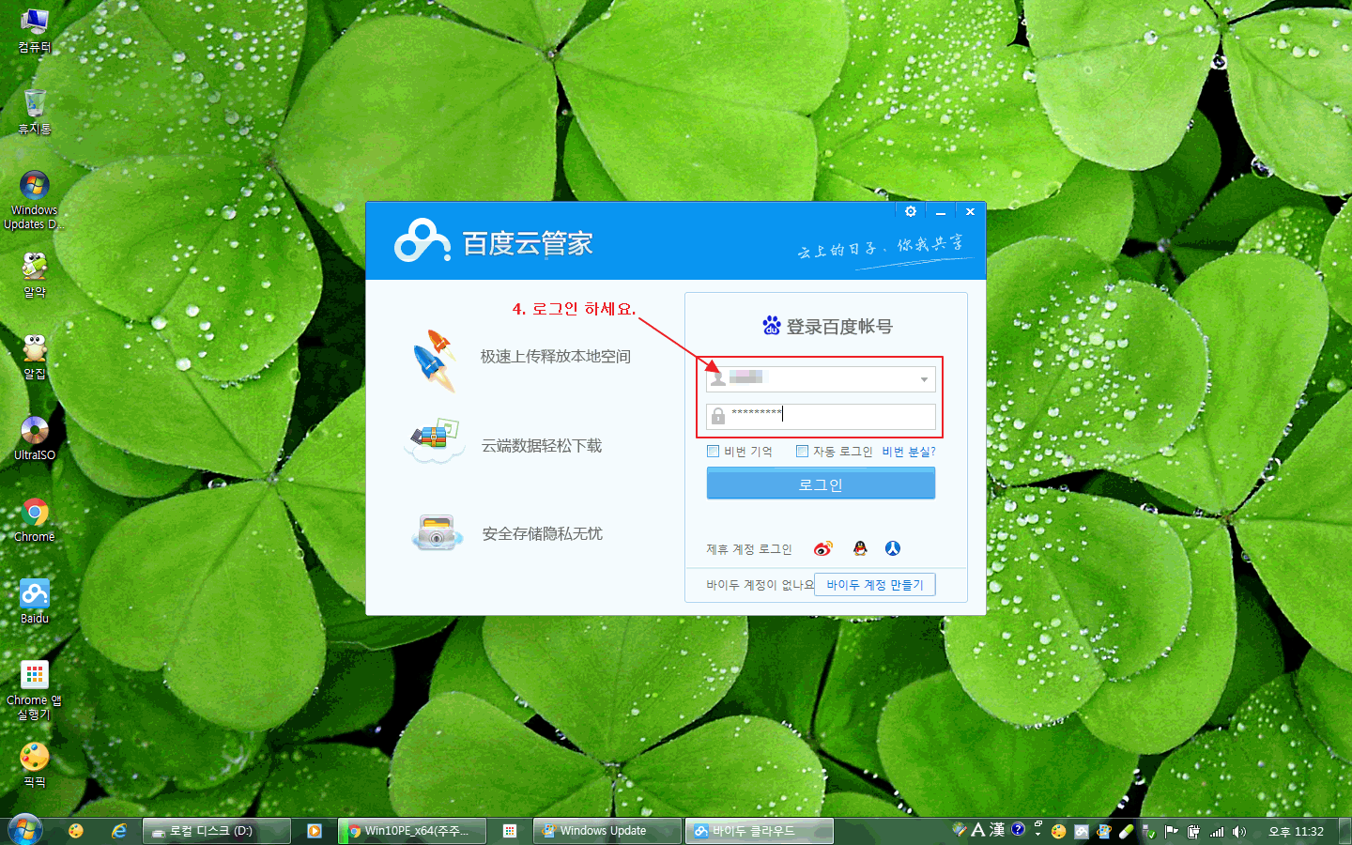1352x845 pixels.
Task: Click the 바이두 계정 만들기 button
Action: point(875,585)
